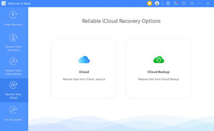Screen dimensions: 214x131
Task: Switch to Smart Recovery label
Action: coord(13,25)
